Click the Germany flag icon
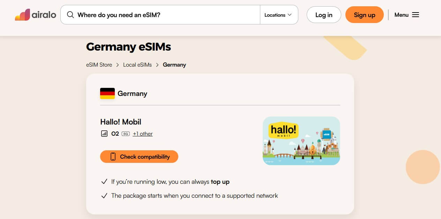The height and width of the screenshot is (219, 441). [107, 93]
